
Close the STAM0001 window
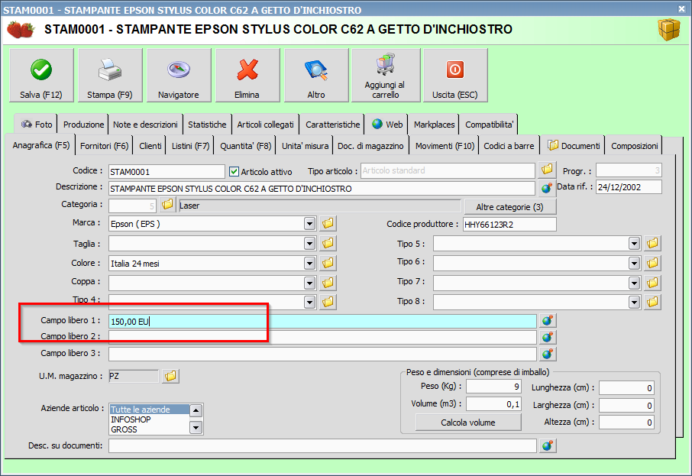(x=681, y=8)
